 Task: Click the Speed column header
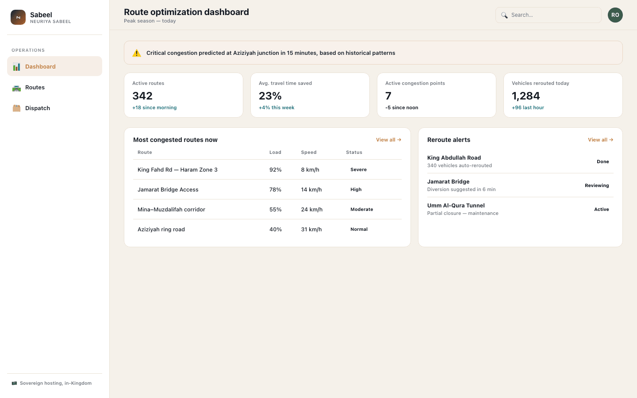[309, 153]
